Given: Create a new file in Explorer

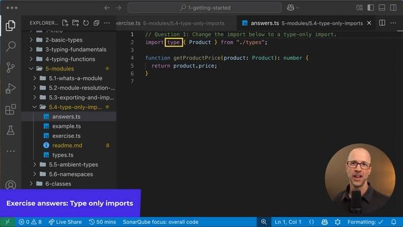Looking at the screenshot, I should (x=65, y=23).
